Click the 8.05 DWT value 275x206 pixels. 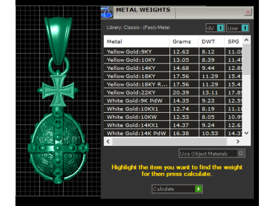208,117
